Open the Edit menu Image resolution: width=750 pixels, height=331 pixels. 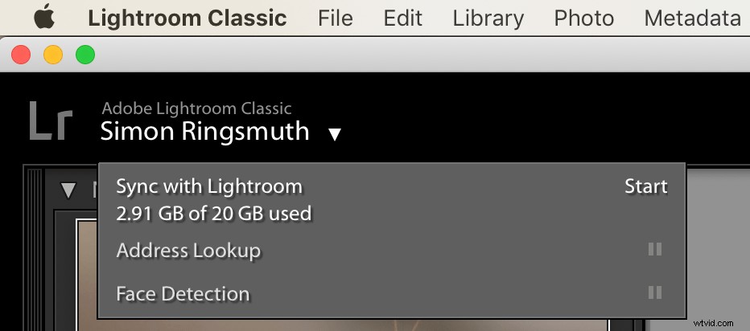[x=402, y=18]
